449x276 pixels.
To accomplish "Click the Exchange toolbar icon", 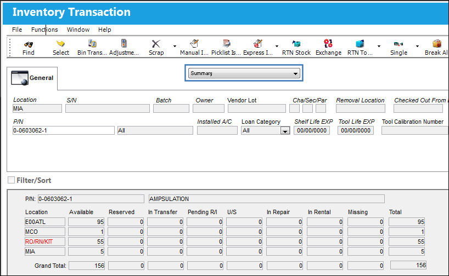I will (x=328, y=43).
